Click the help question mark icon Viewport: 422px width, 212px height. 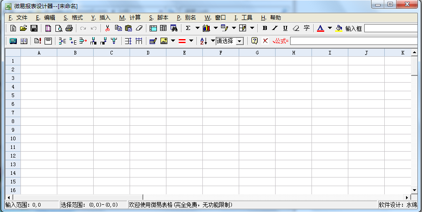click(x=254, y=41)
